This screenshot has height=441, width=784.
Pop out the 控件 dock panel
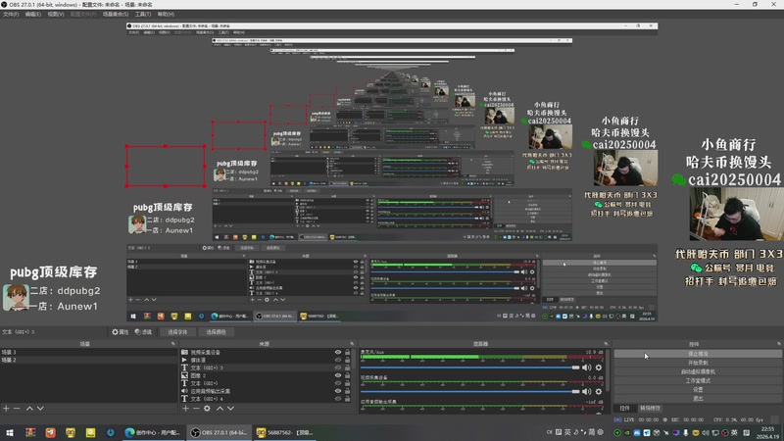(x=779, y=344)
